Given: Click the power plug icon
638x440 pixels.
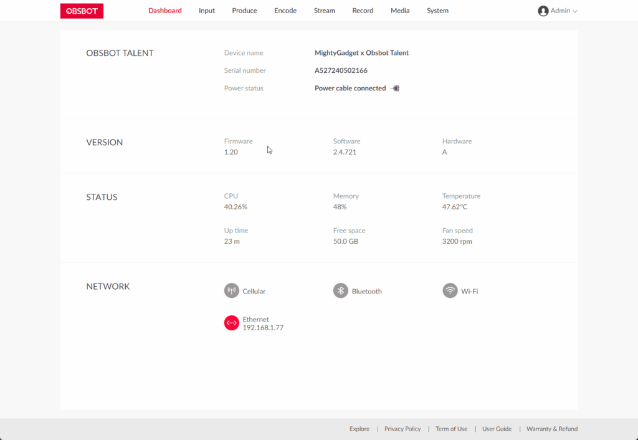Looking at the screenshot, I should coord(395,88).
